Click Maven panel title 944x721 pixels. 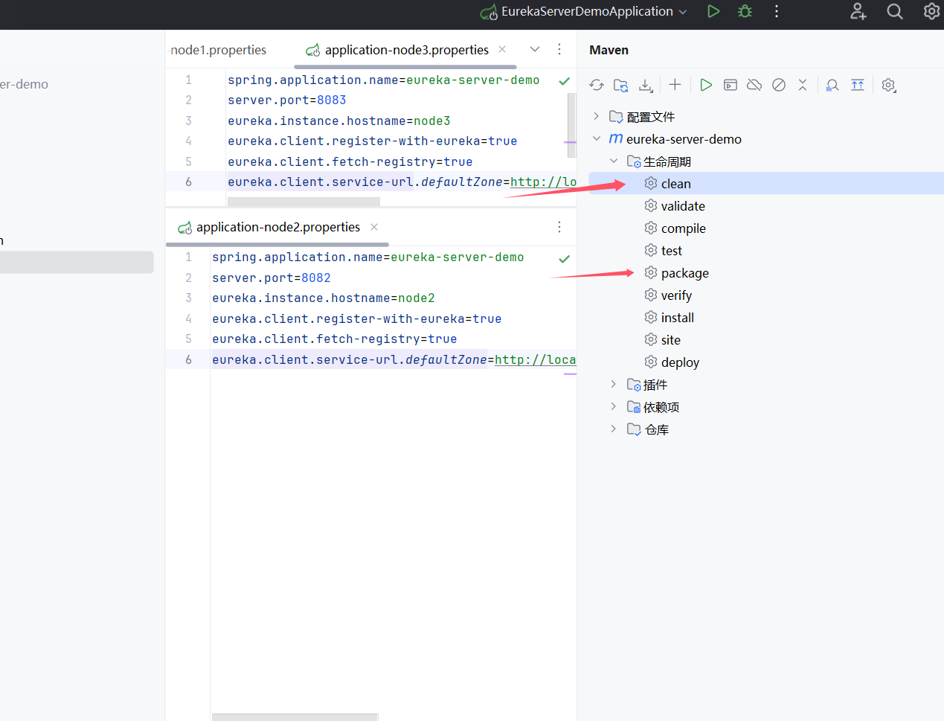pyautogui.click(x=609, y=50)
